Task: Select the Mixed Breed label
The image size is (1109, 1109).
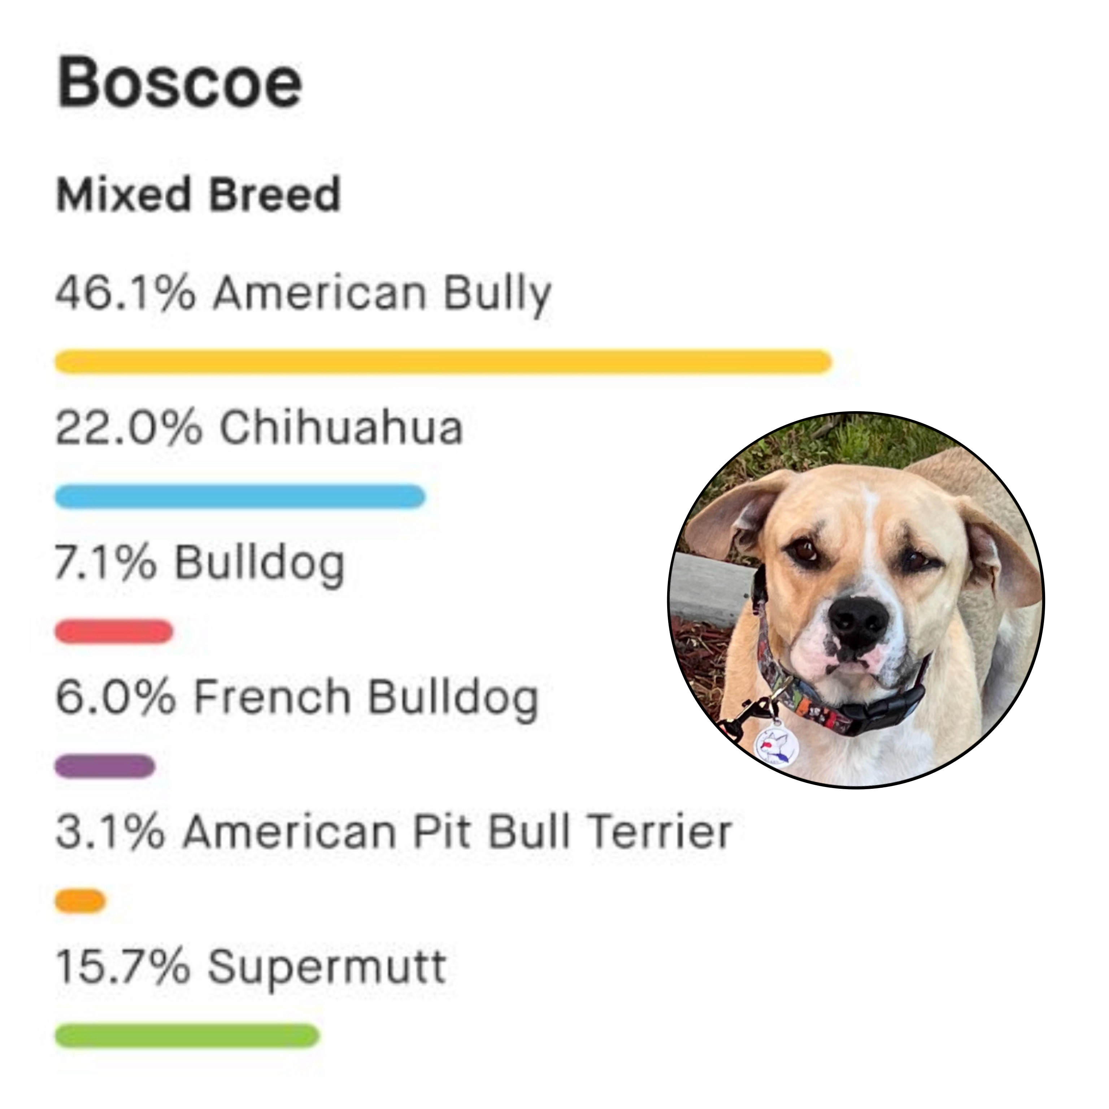Action: 199,194
